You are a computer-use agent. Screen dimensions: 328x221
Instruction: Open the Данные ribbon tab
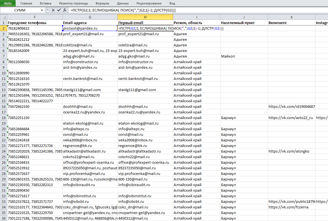click(123, 3)
